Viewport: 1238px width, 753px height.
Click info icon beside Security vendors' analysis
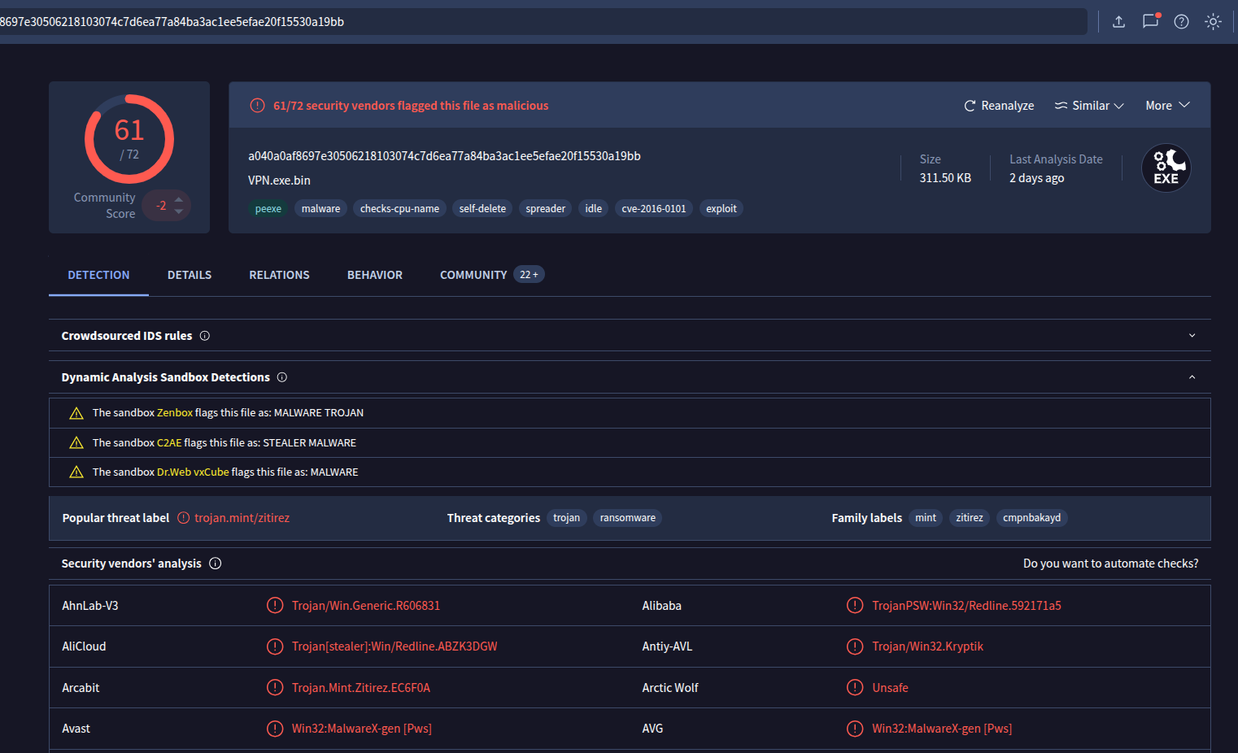coord(216,564)
